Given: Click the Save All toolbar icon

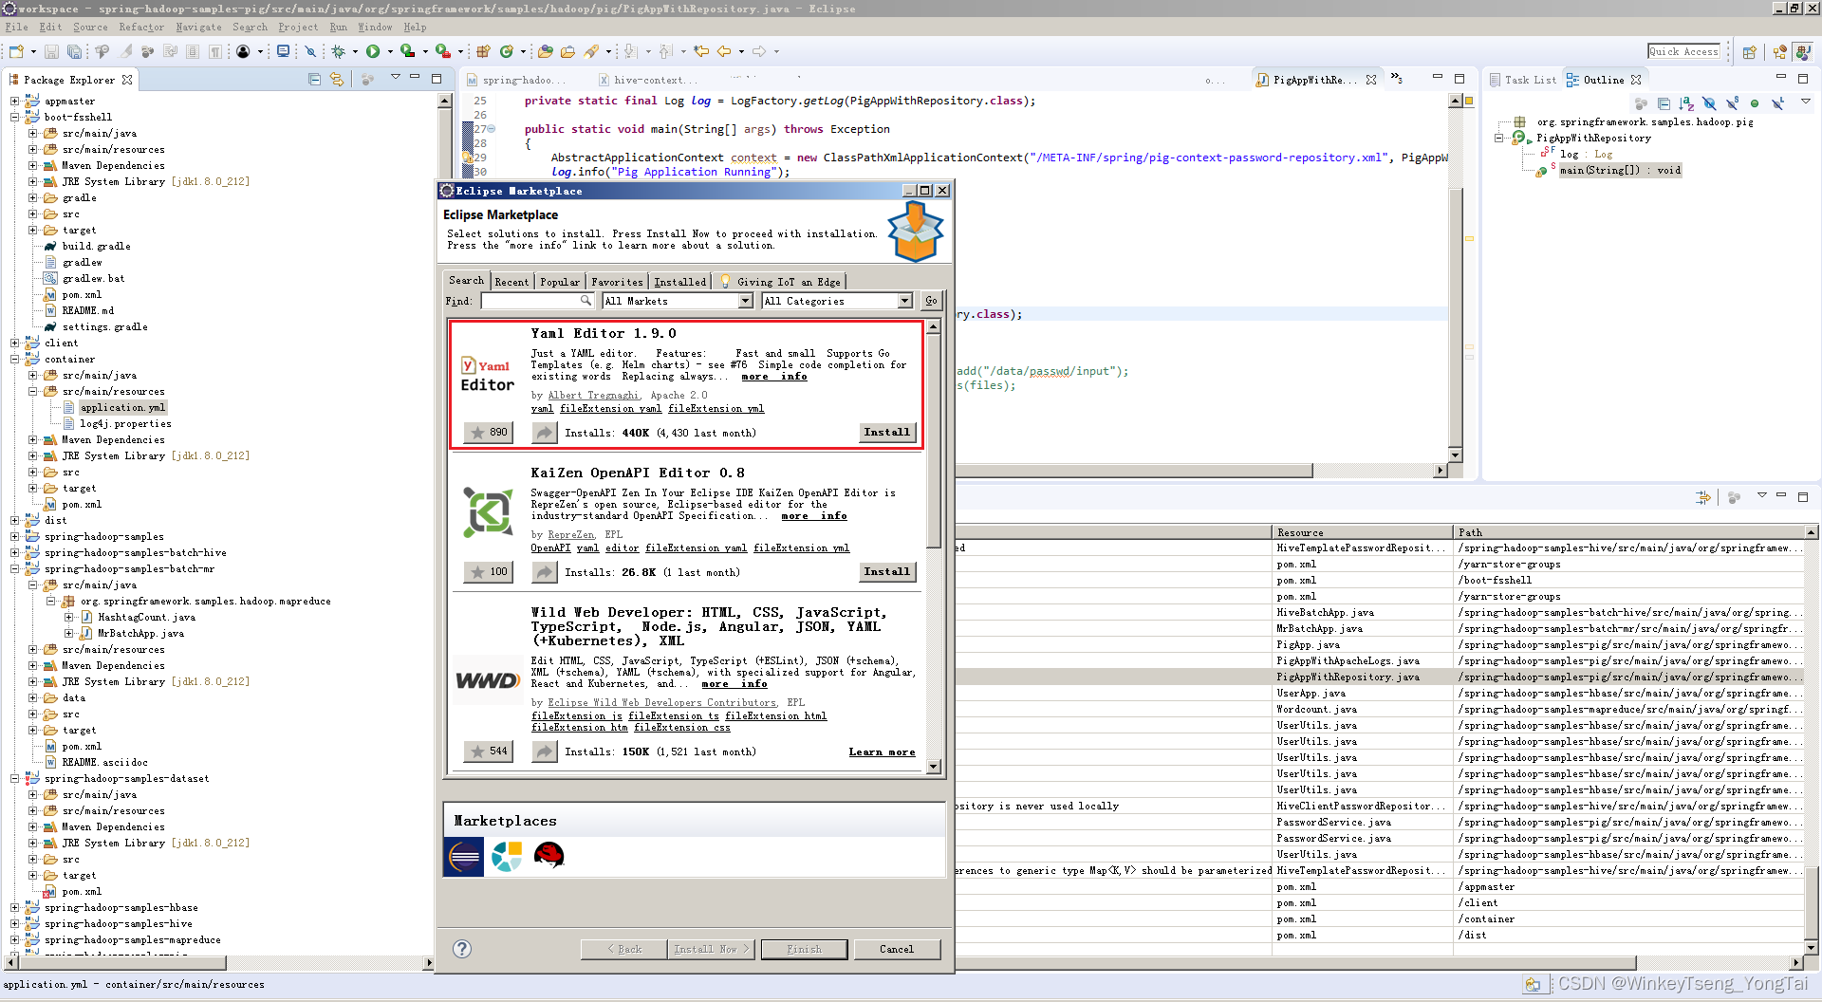Looking at the screenshot, I should coord(75,52).
